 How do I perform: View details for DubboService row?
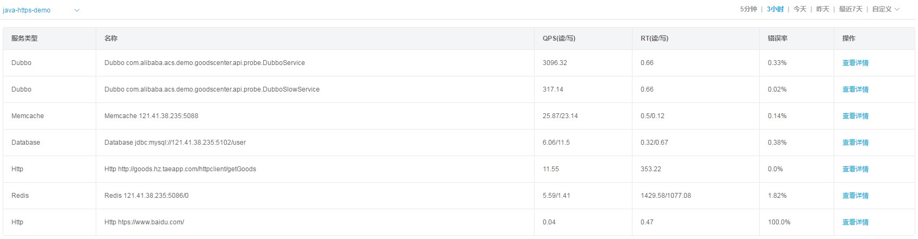855,63
